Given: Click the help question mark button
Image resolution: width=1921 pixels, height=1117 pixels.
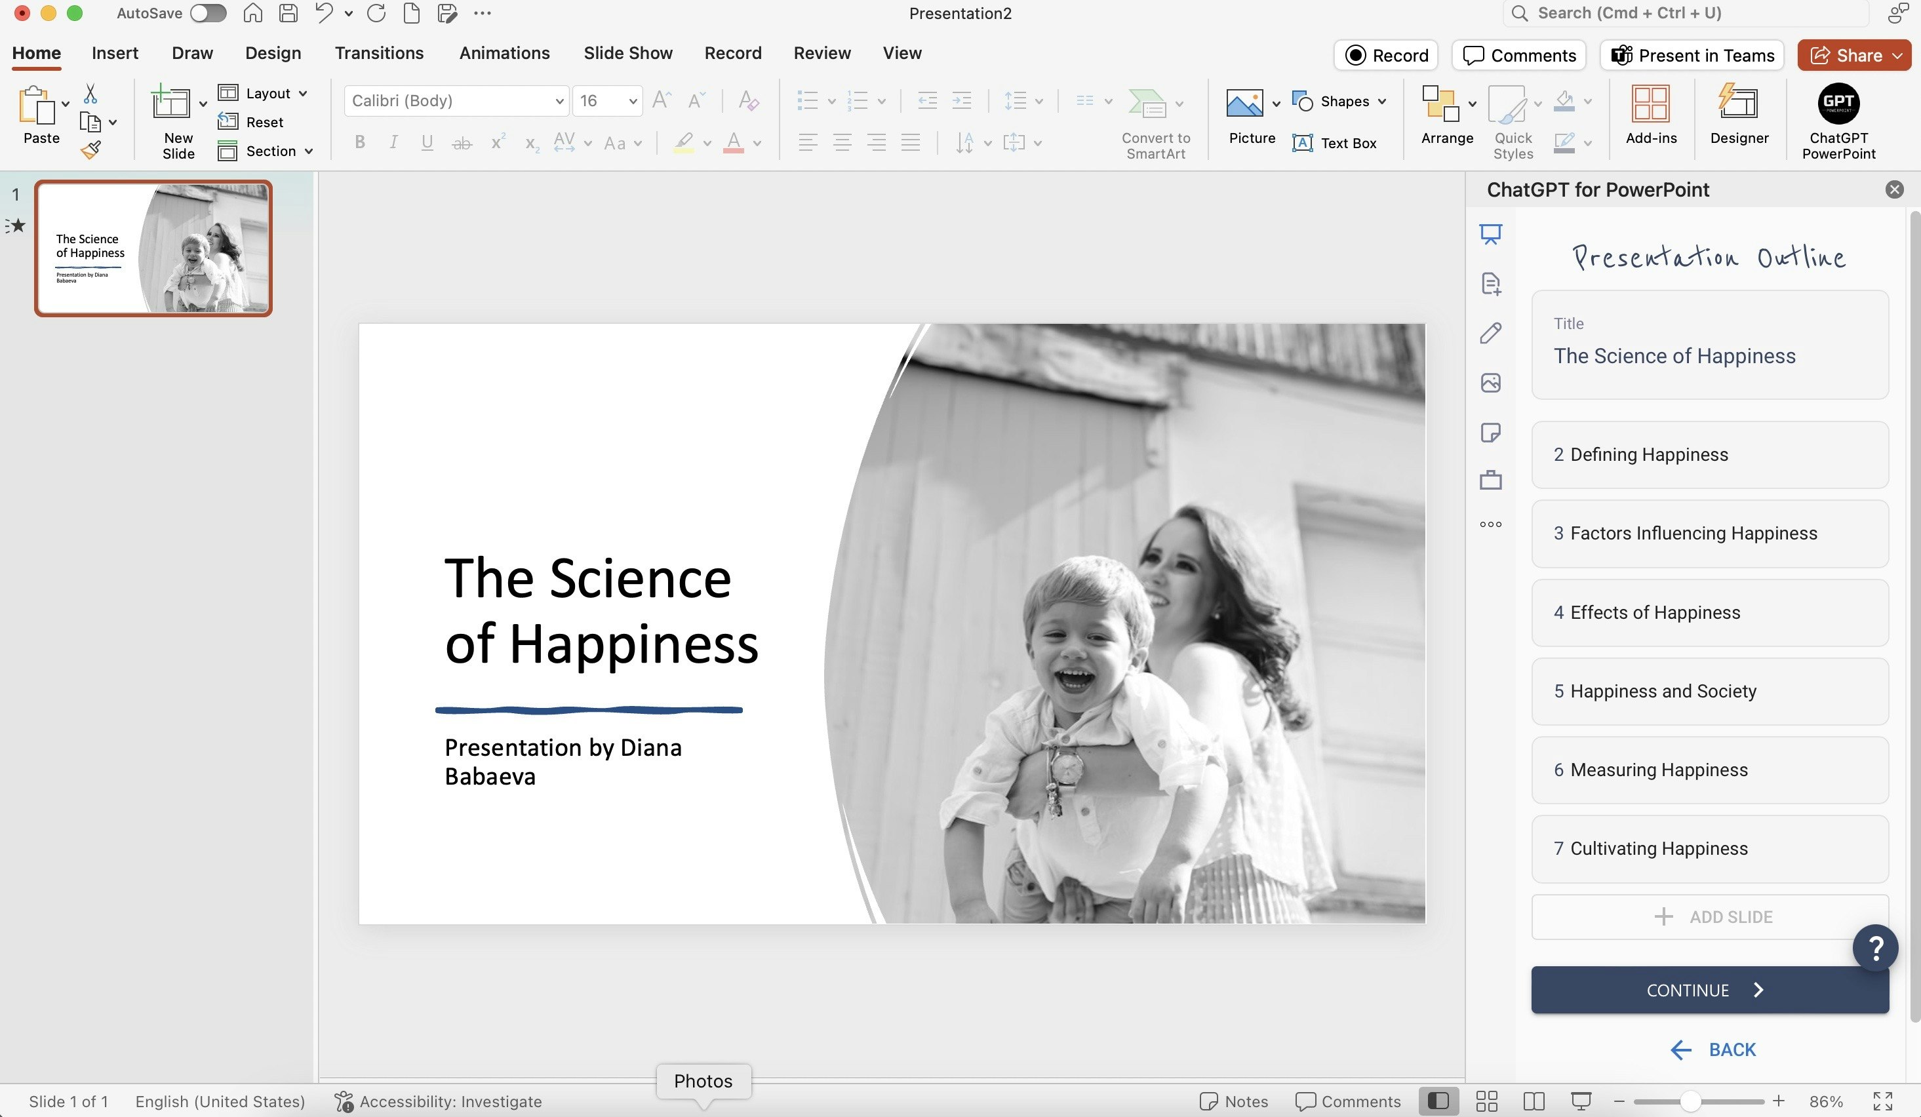Looking at the screenshot, I should click(x=1874, y=947).
